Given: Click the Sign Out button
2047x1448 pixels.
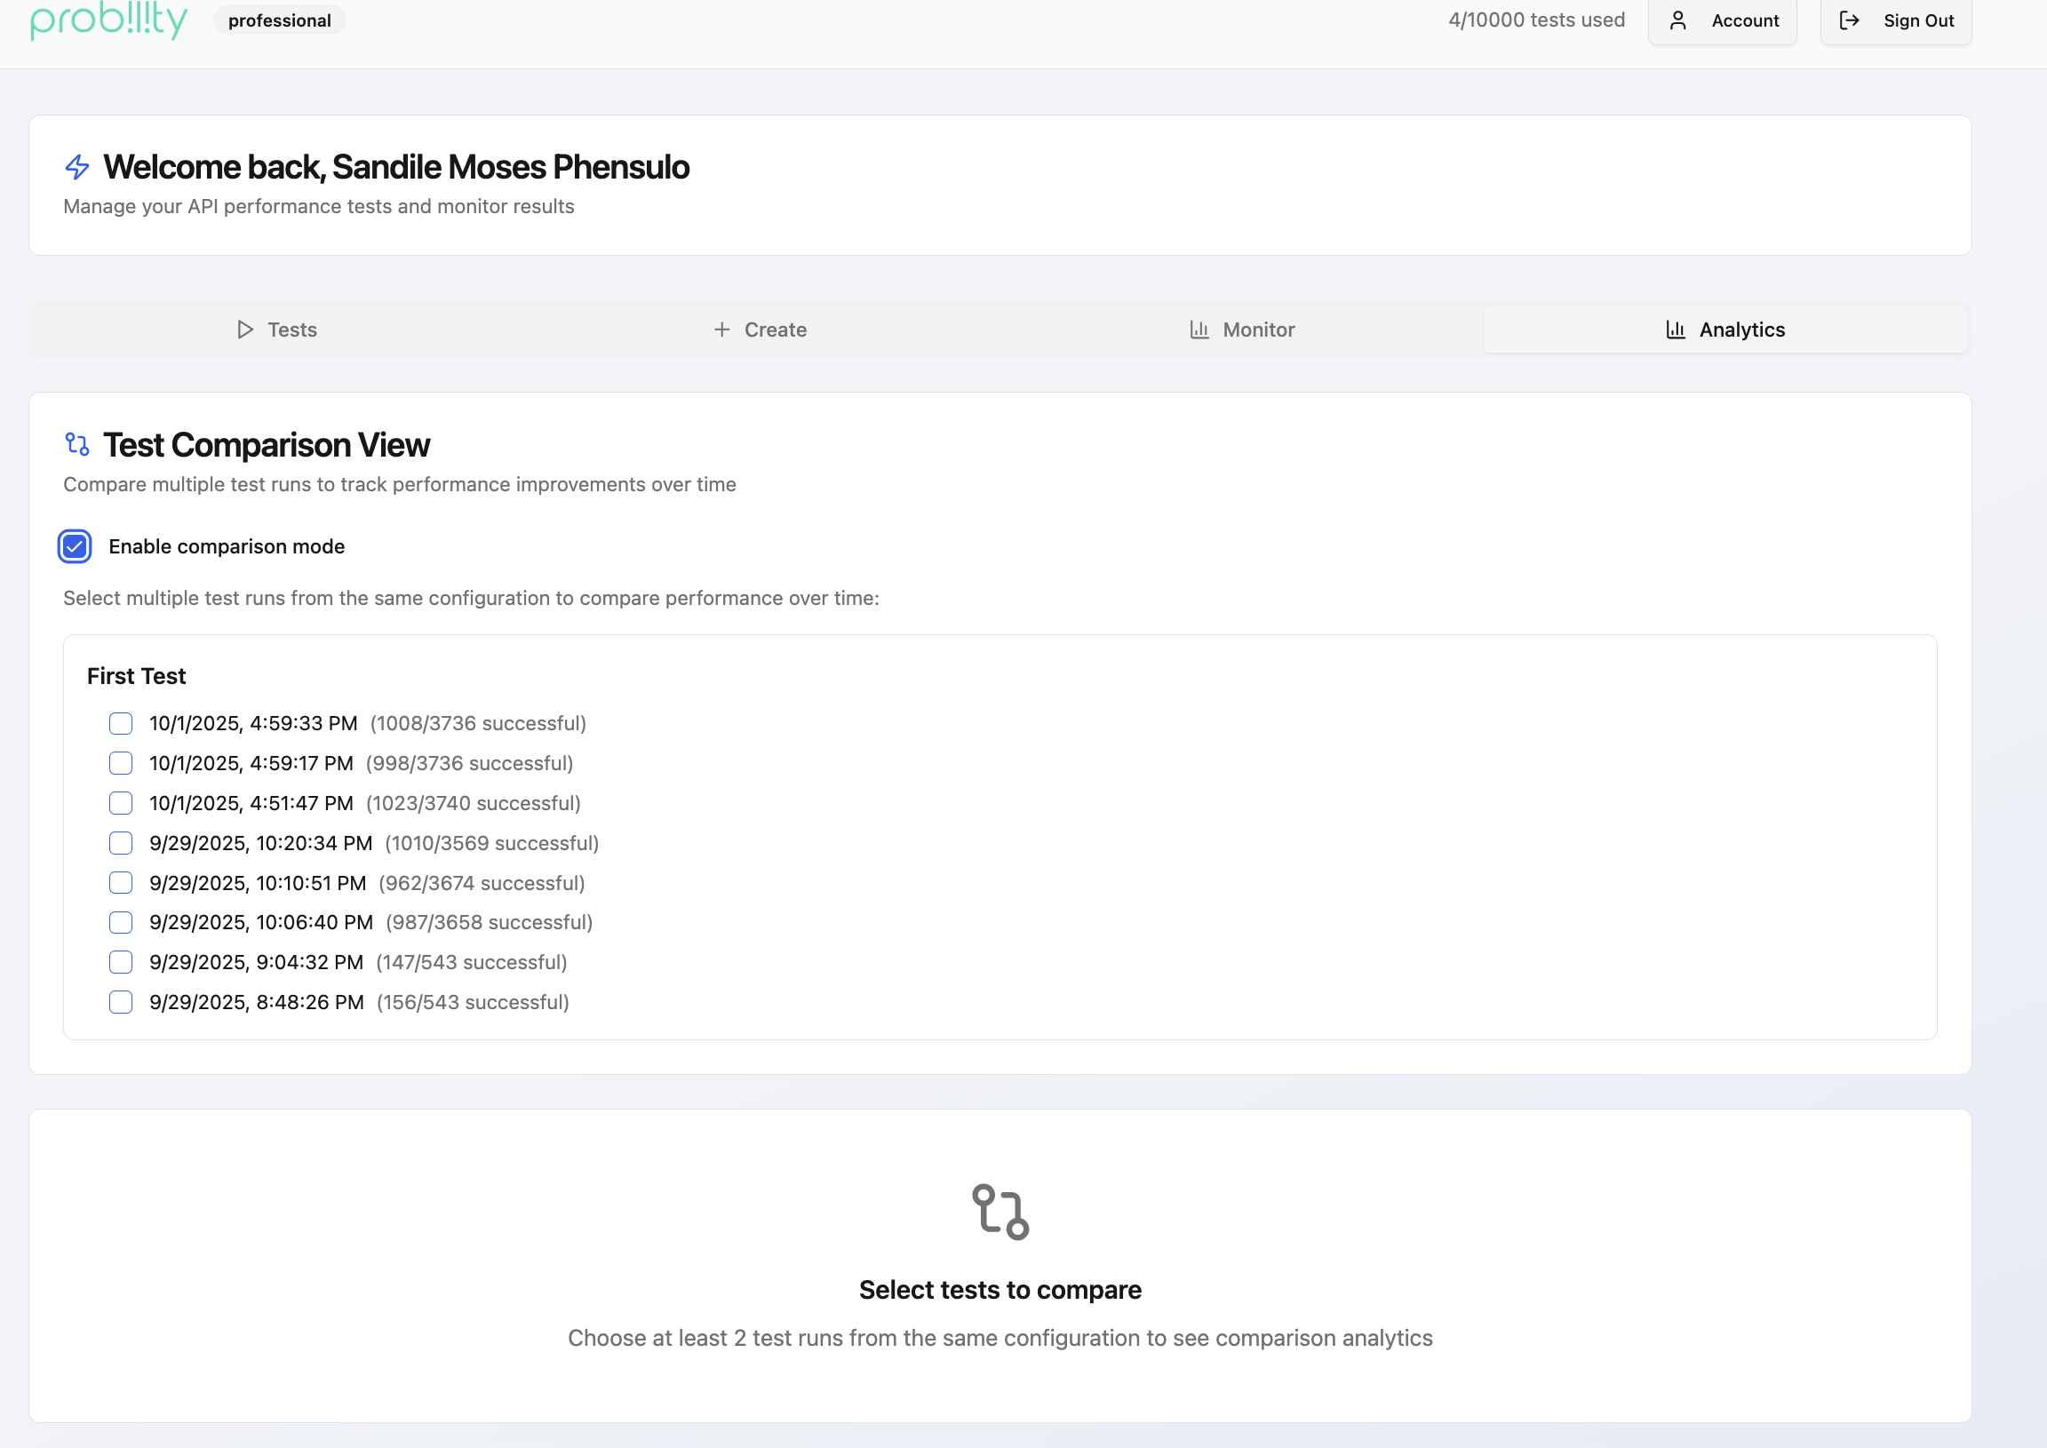Looking at the screenshot, I should pos(1895,20).
